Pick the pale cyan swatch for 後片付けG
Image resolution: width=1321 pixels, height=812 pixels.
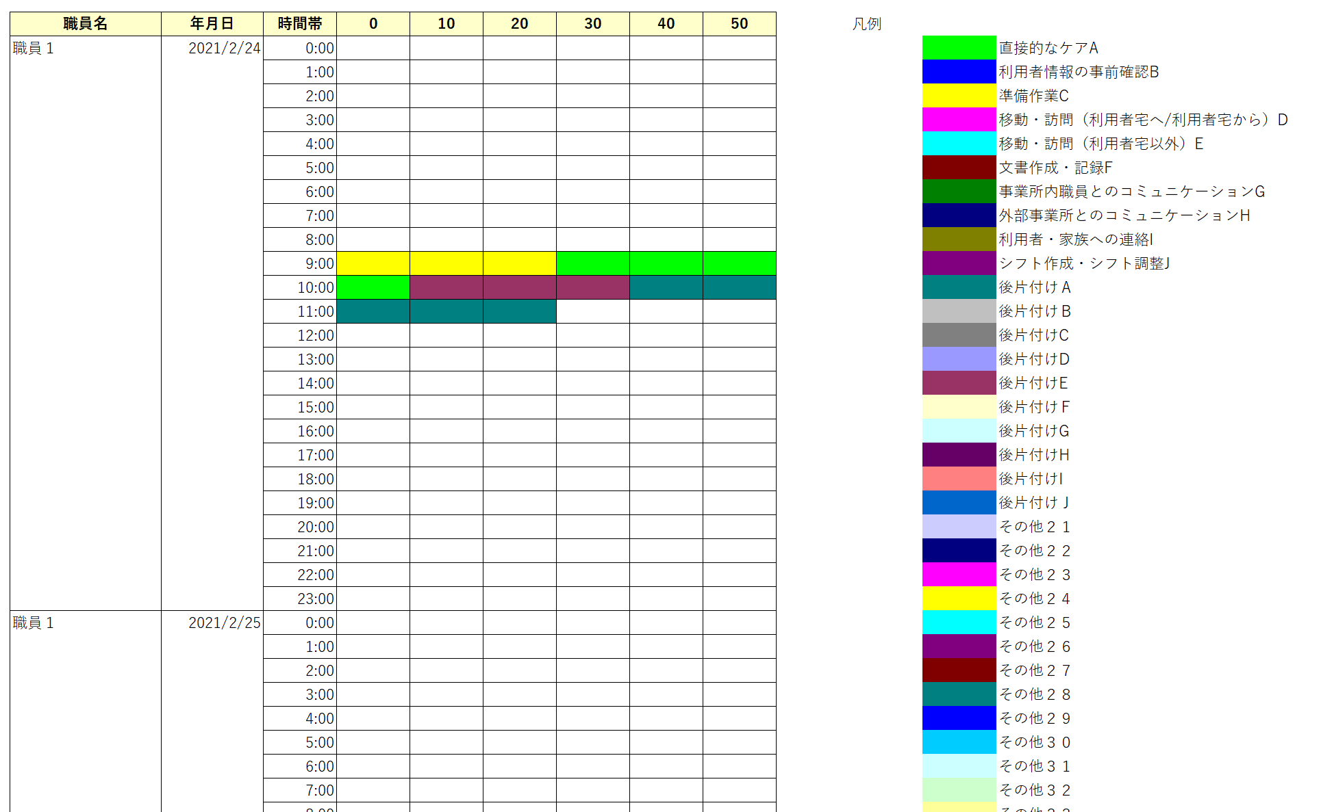[x=959, y=431]
